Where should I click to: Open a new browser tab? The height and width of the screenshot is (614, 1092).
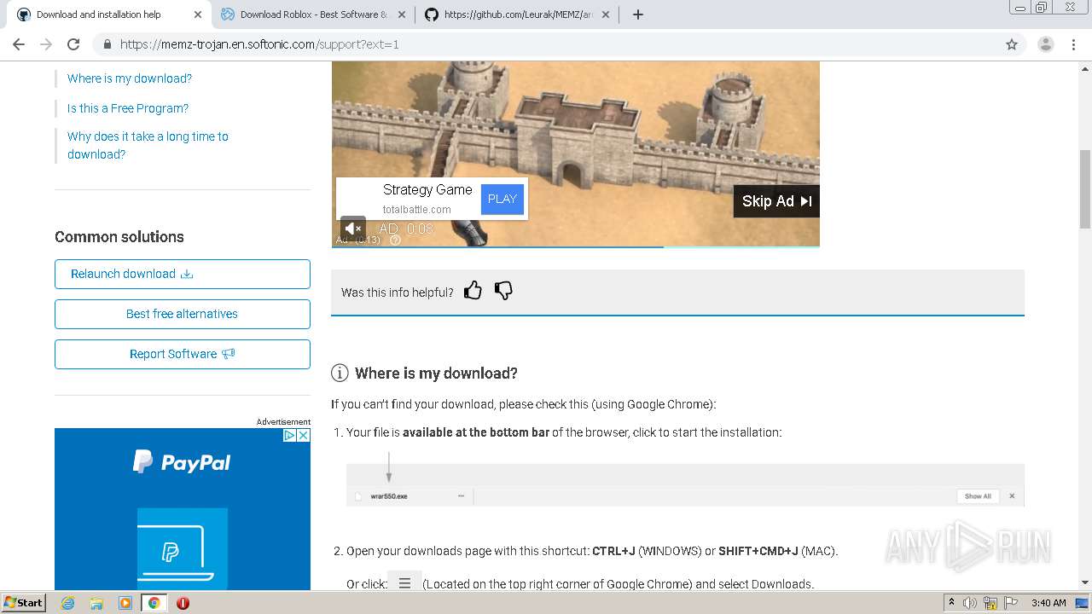637,14
